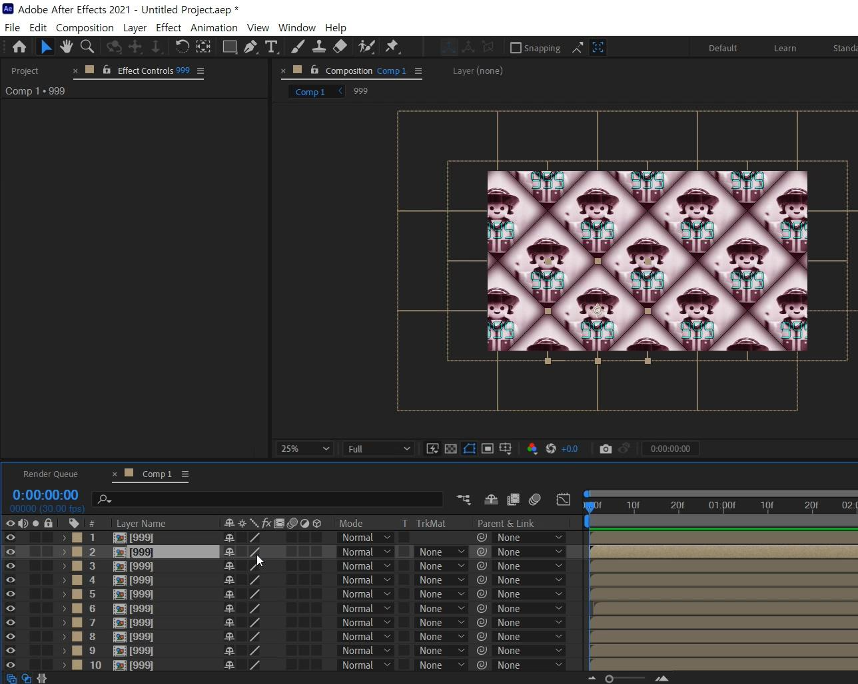Click the fast previews icon
This screenshot has height=684, width=858.
pos(432,448)
